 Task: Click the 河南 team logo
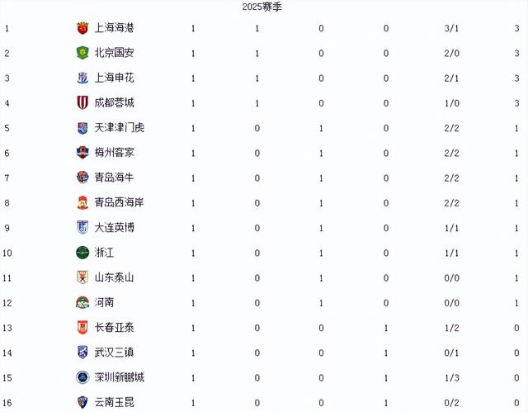tap(82, 302)
